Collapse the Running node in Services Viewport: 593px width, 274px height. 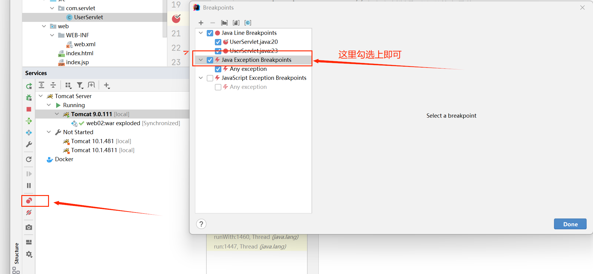(x=49, y=105)
